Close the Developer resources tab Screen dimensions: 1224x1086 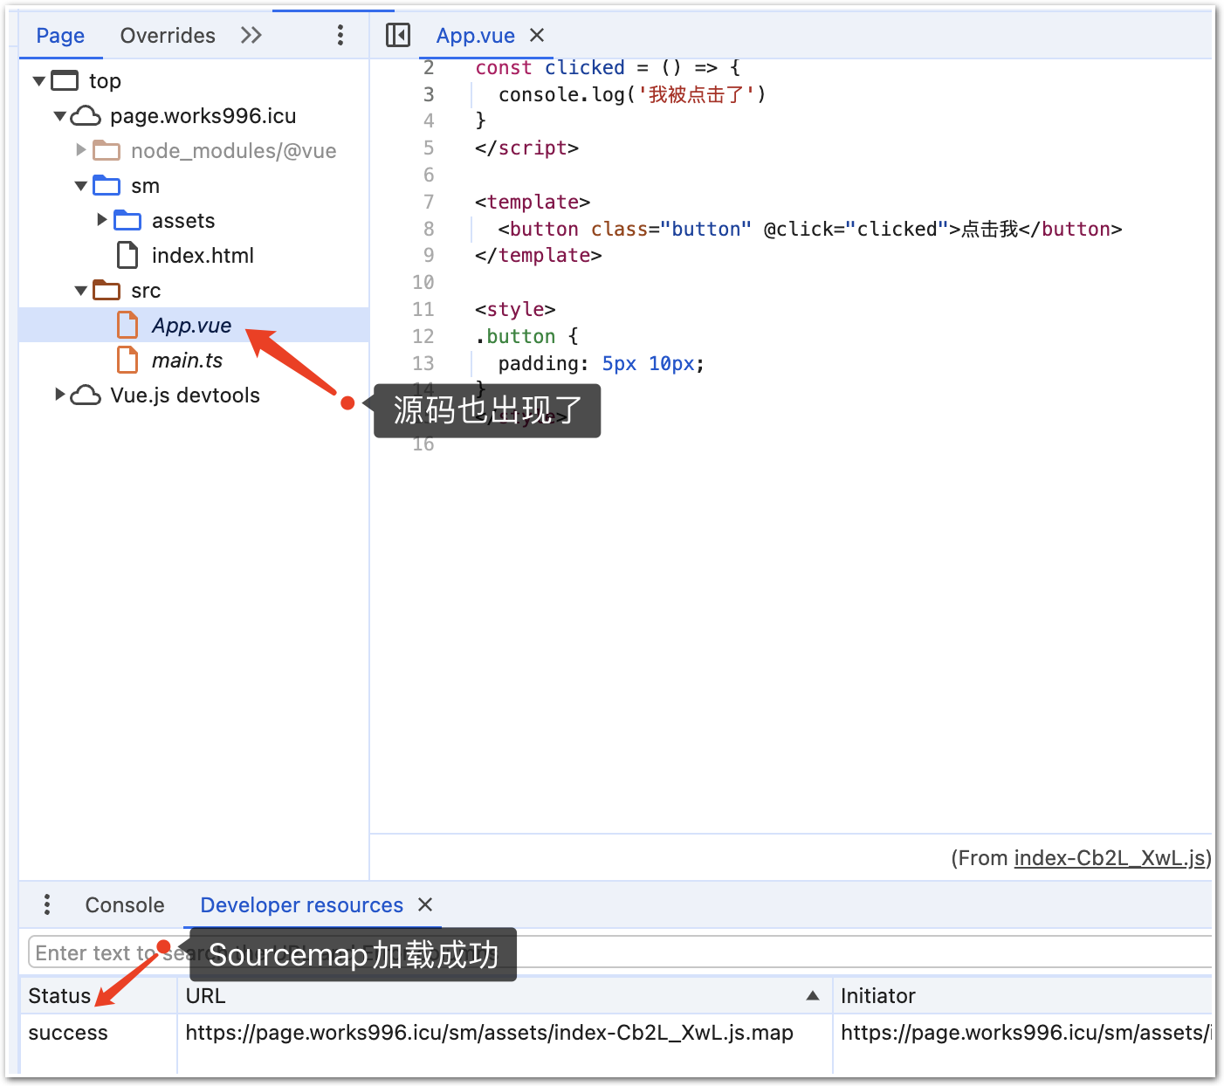pyautogui.click(x=425, y=904)
